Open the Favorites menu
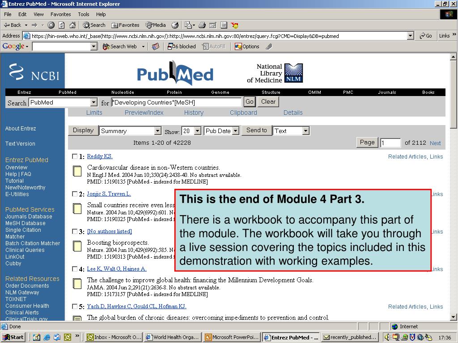The image size is (458, 343). point(60,14)
